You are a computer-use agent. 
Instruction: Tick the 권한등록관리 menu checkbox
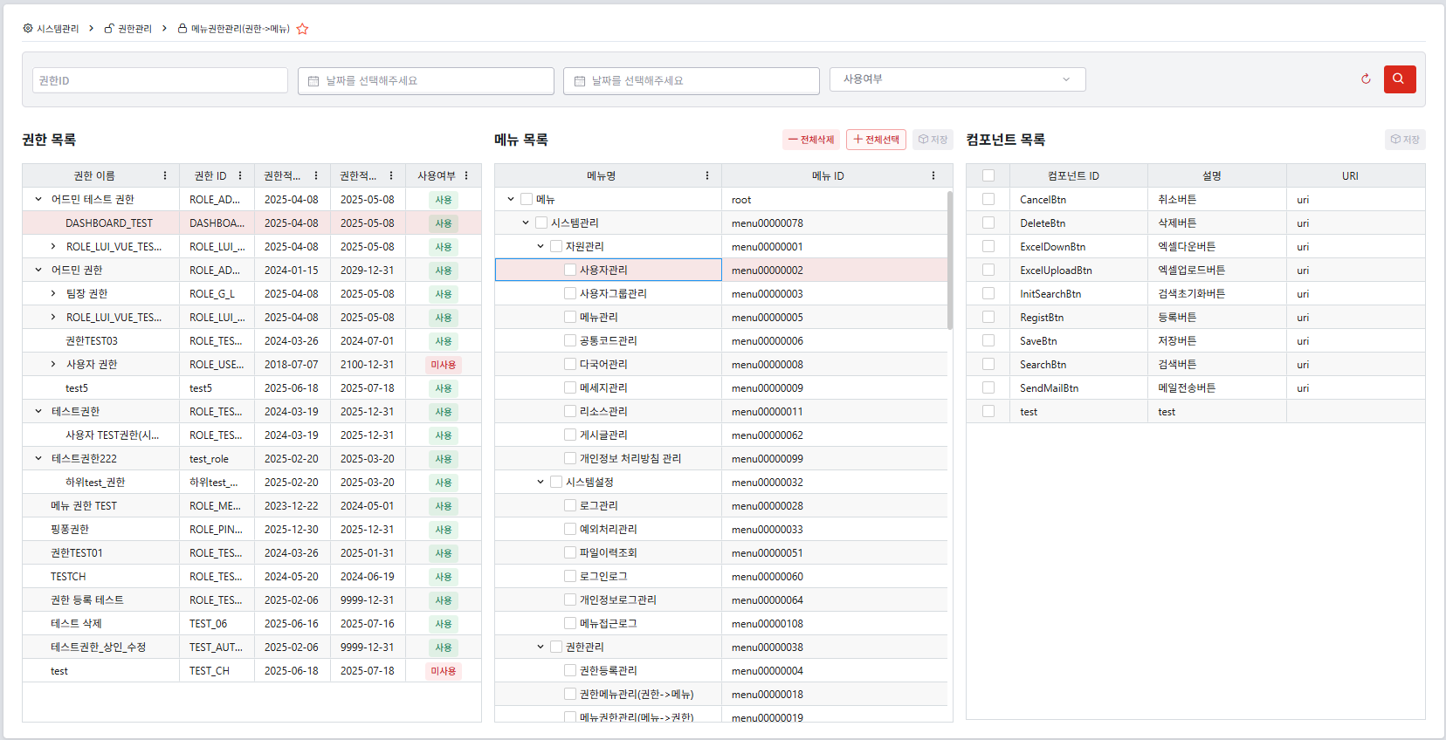pos(570,670)
